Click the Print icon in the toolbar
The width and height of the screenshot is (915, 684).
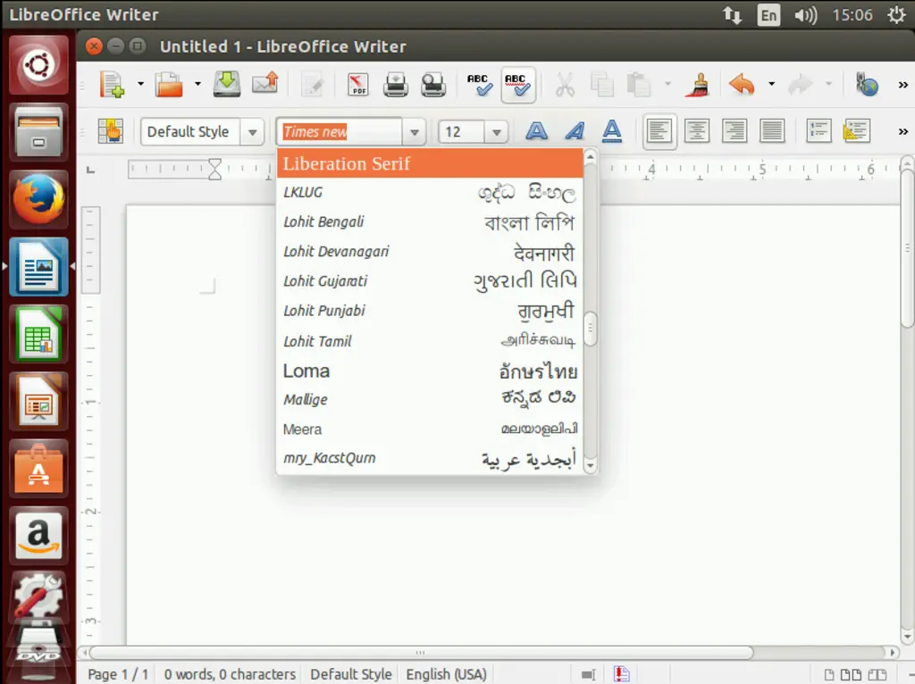(396, 85)
